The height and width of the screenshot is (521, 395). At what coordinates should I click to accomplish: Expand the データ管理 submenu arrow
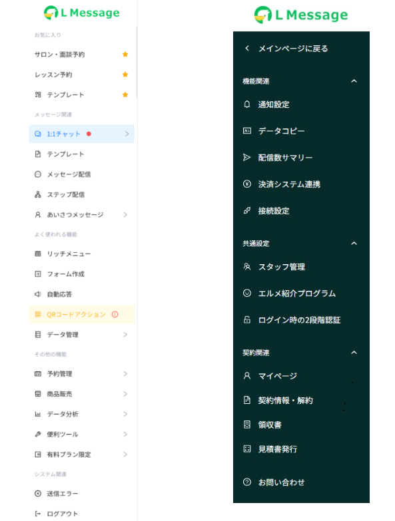(125, 334)
